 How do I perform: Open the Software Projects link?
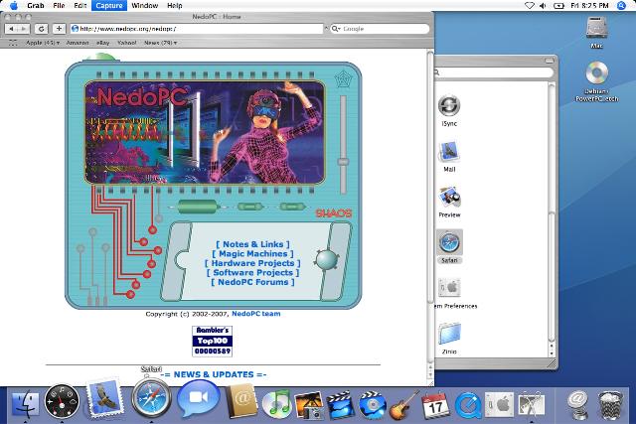point(252,272)
